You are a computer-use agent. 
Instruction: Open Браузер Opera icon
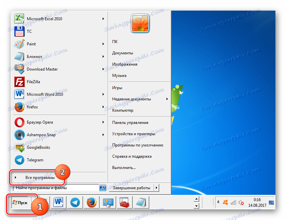point(19,122)
